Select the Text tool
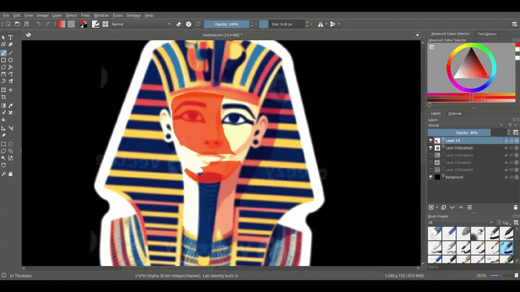 [x=10, y=38]
